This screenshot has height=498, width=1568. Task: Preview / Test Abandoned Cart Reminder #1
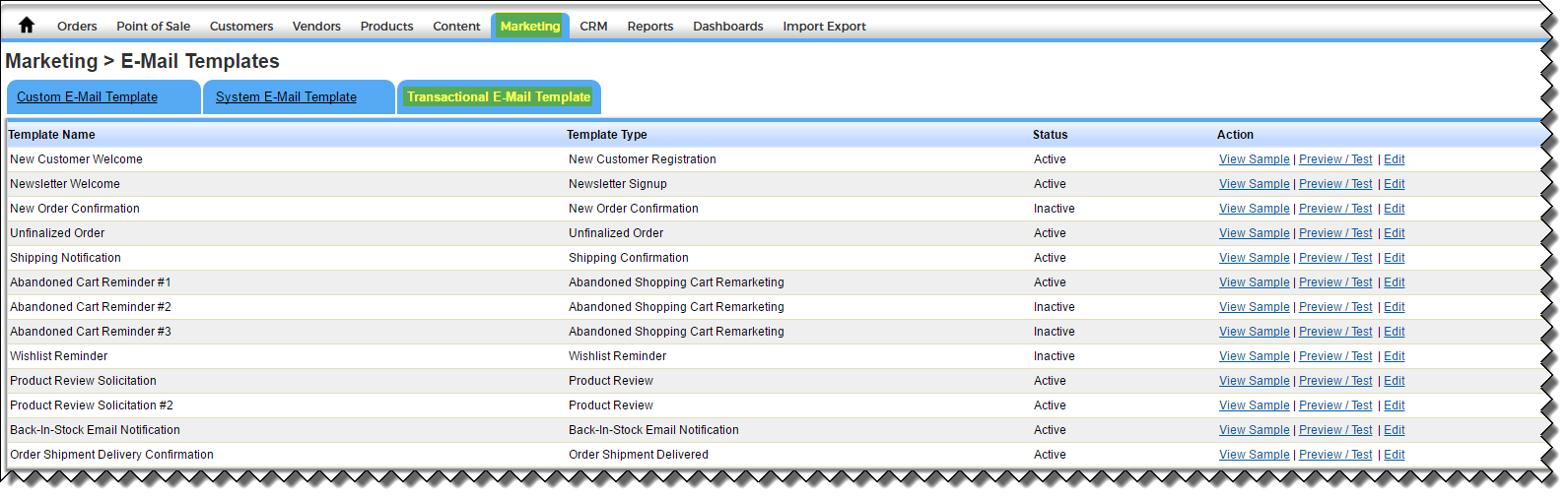[1335, 282]
